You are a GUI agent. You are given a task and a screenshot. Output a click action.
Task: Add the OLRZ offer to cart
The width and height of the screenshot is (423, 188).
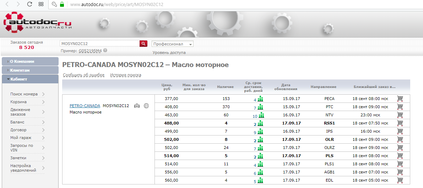(x=400, y=148)
